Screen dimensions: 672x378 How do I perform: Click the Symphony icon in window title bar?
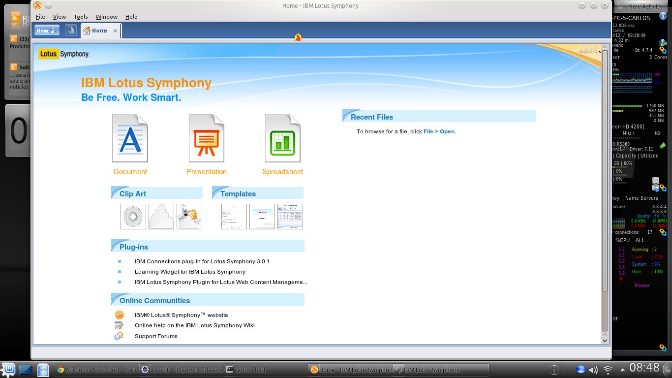pyautogui.click(x=37, y=5)
